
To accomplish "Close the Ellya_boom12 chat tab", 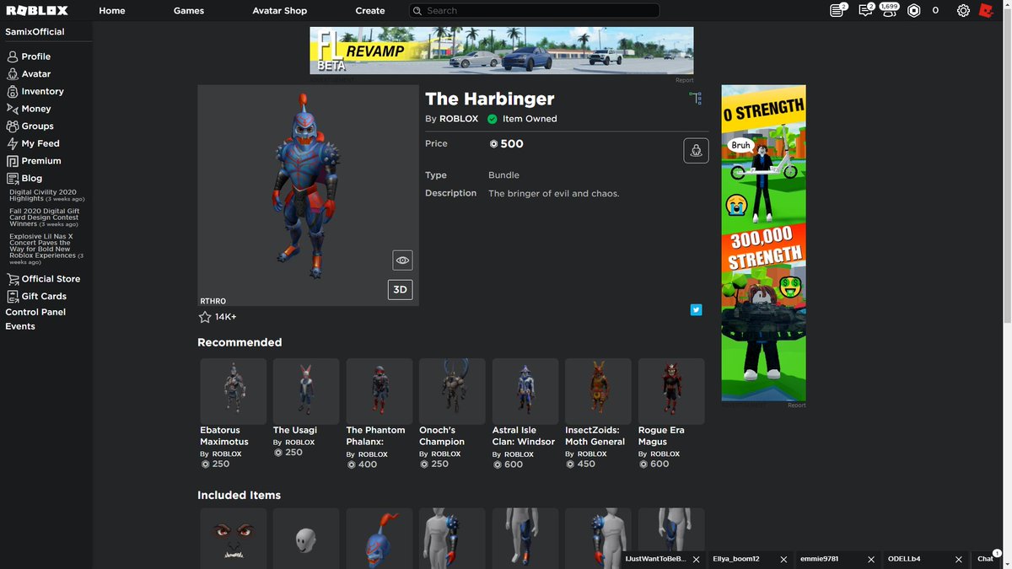I will (783, 559).
